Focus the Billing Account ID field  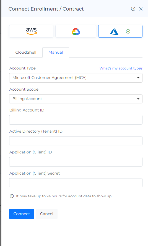click(76, 120)
